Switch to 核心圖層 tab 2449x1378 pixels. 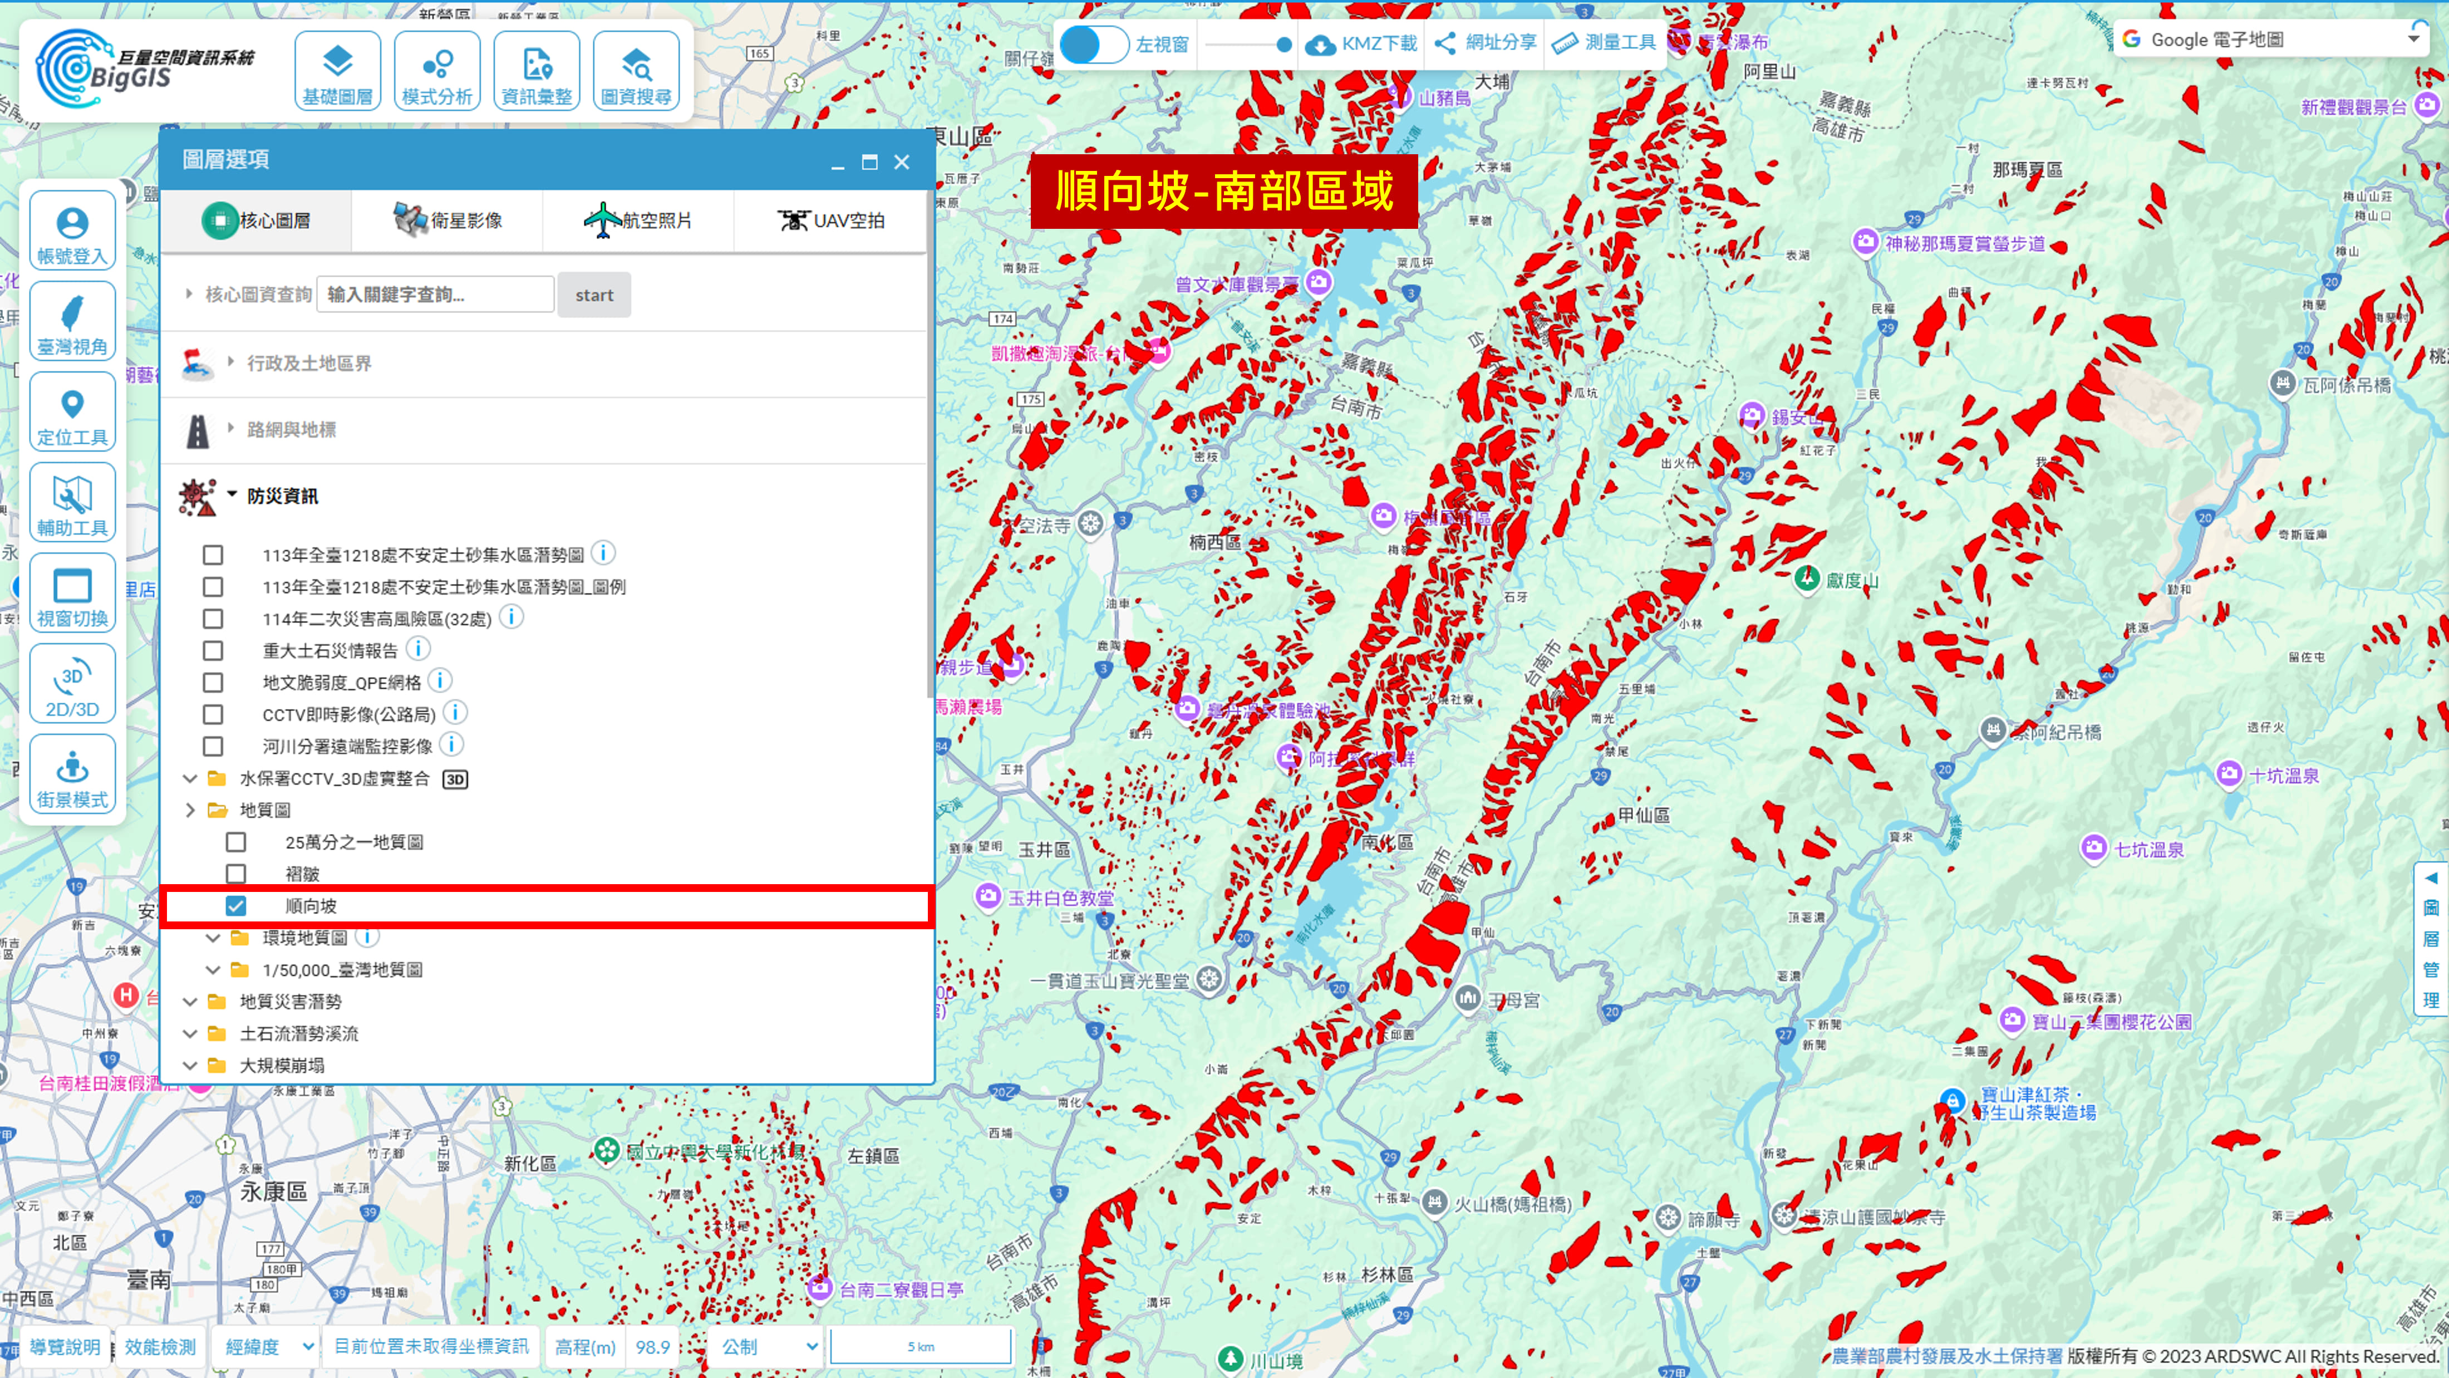coord(257,220)
